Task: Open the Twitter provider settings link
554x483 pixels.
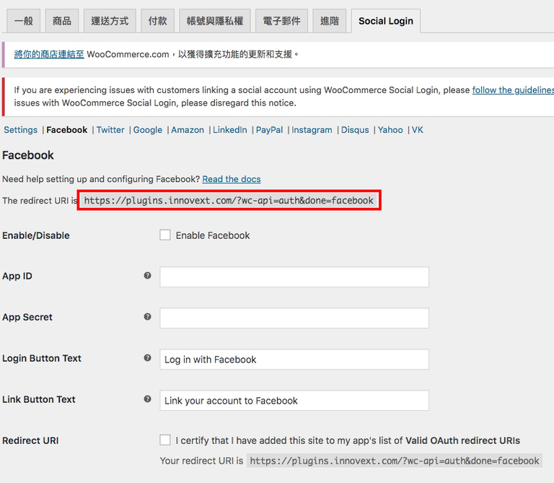Action: coord(110,130)
